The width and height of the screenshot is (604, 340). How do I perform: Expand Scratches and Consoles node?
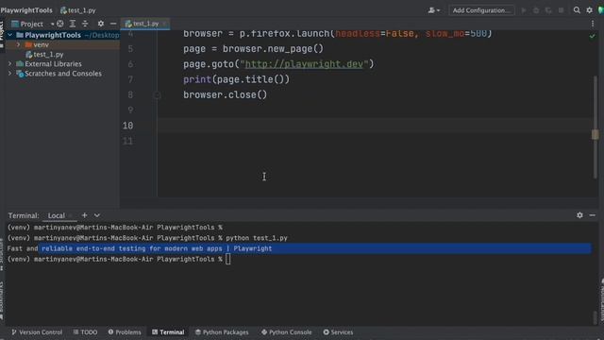coord(10,74)
